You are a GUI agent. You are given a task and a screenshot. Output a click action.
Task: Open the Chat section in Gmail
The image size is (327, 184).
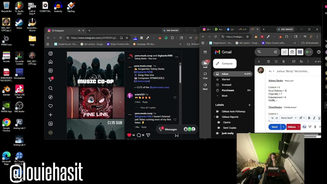[x=205, y=76]
